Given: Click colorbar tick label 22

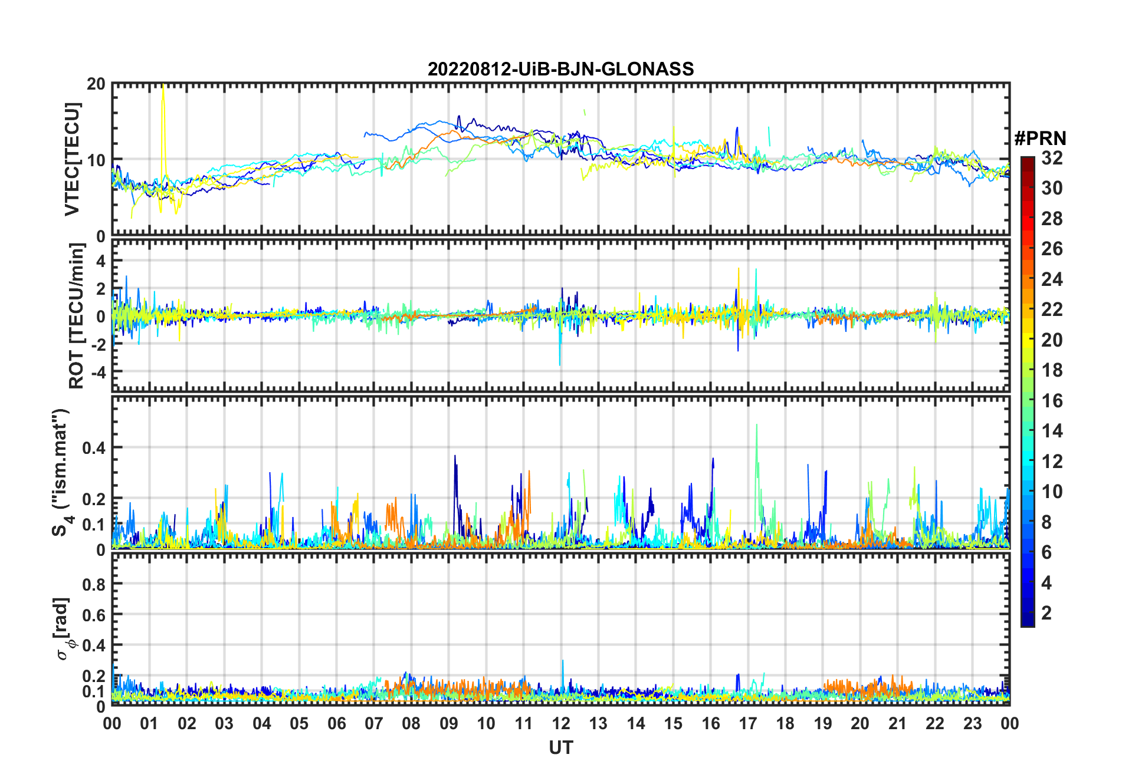Looking at the screenshot, I should coord(1052,309).
